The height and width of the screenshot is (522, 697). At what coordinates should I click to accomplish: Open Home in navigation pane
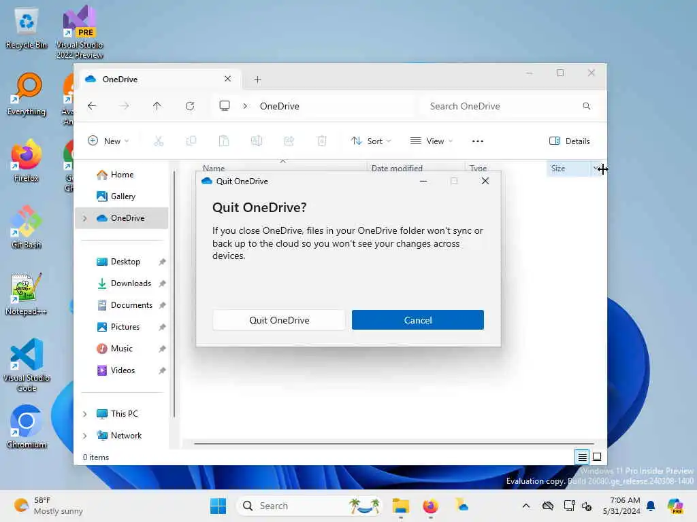point(123,175)
